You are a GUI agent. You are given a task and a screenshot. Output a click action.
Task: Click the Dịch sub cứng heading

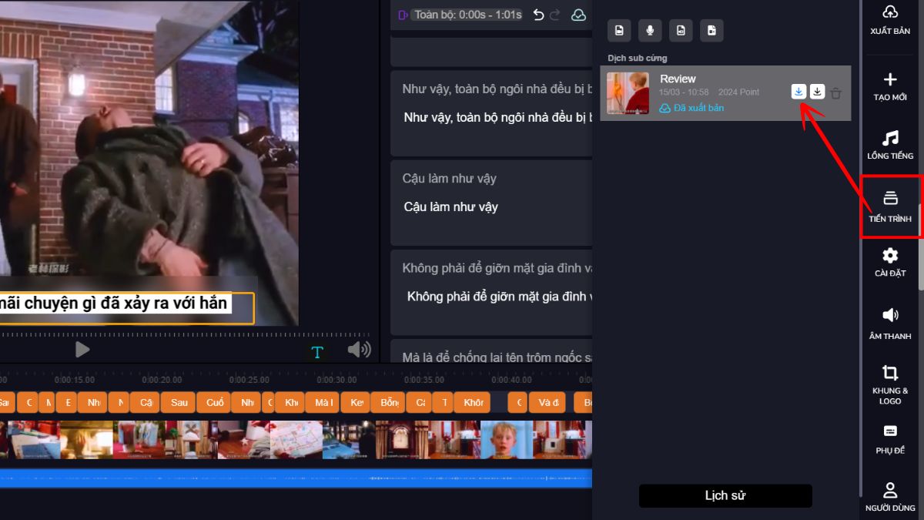pyautogui.click(x=638, y=58)
